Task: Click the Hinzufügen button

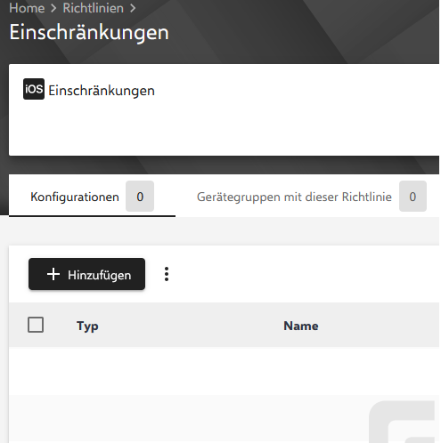Action: (86, 274)
